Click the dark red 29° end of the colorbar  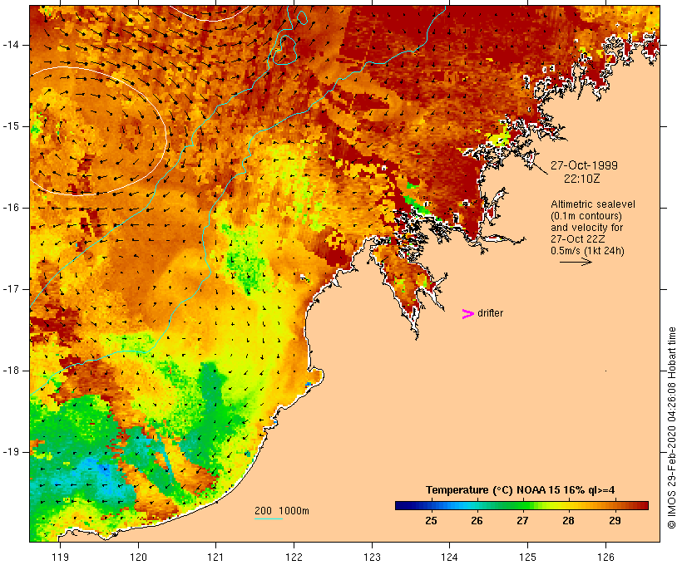point(640,505)
